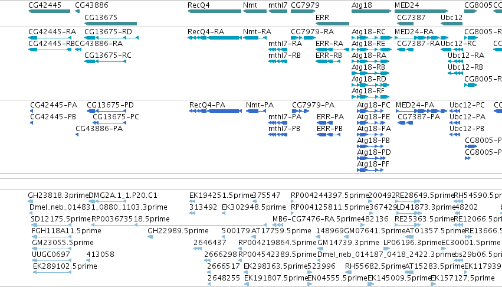Select the RecQ4 gene bar
Image resolution: width=502 pixels, height=287 pixels.
point(214,11)
